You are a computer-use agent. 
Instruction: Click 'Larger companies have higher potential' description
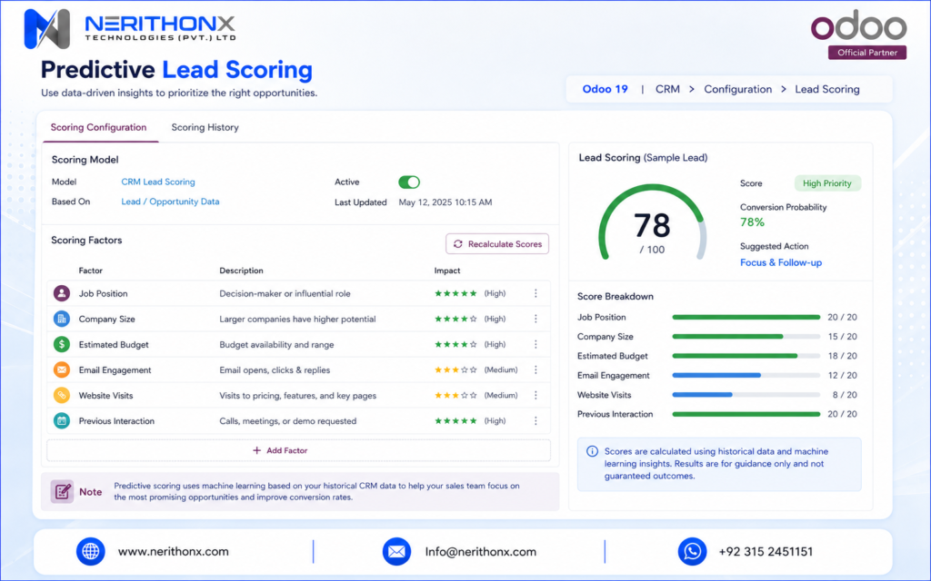pos(297,319)
